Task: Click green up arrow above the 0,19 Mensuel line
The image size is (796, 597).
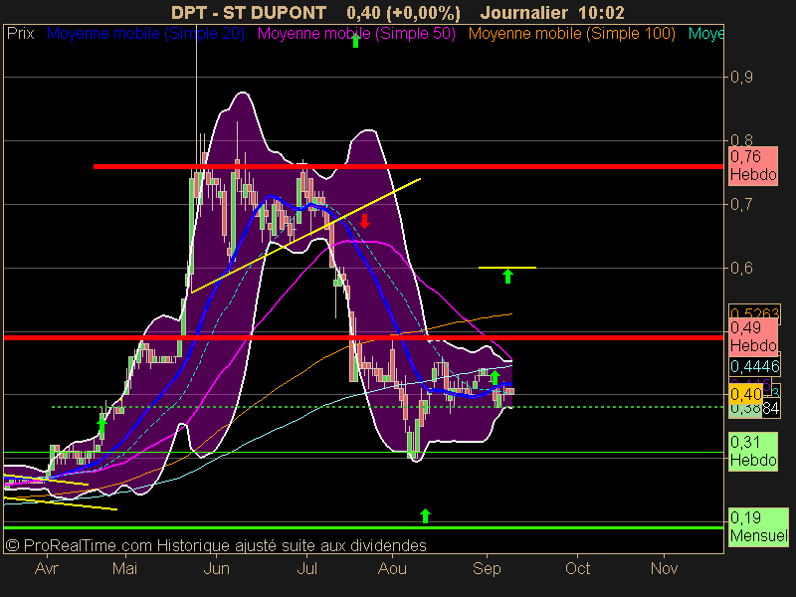Action: pos(426,515)
